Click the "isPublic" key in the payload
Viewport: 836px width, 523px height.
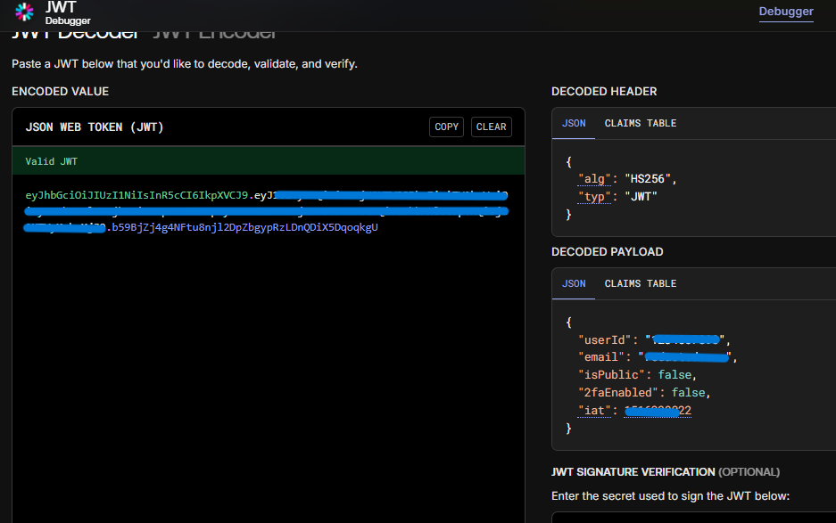tap(611, 375)
